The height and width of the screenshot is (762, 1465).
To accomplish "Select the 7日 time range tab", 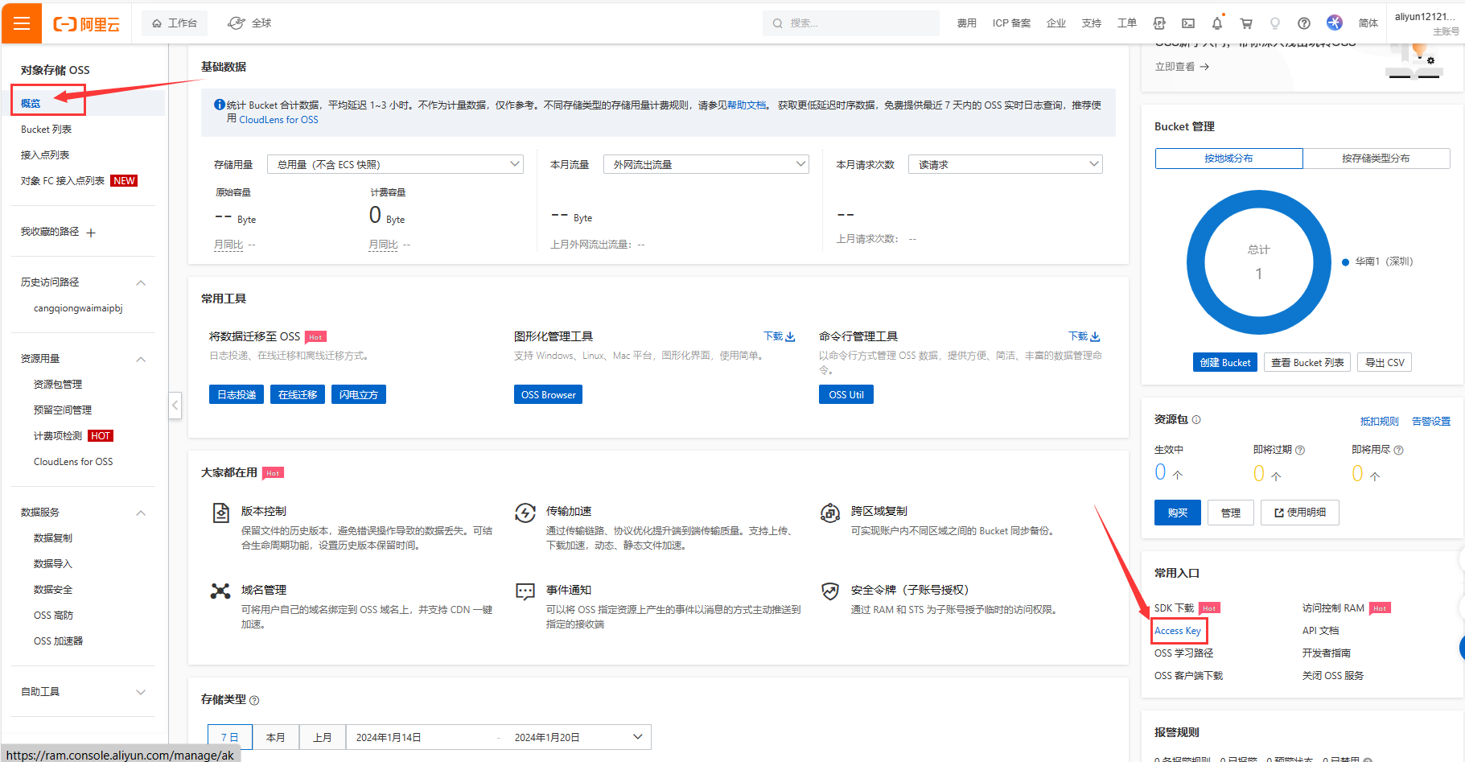I will [230, 737].
